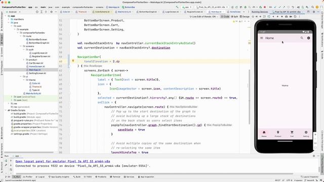324x182 pixels.
Task: Select CartScreen.kt in project tree
Action: tap(36, 63)
